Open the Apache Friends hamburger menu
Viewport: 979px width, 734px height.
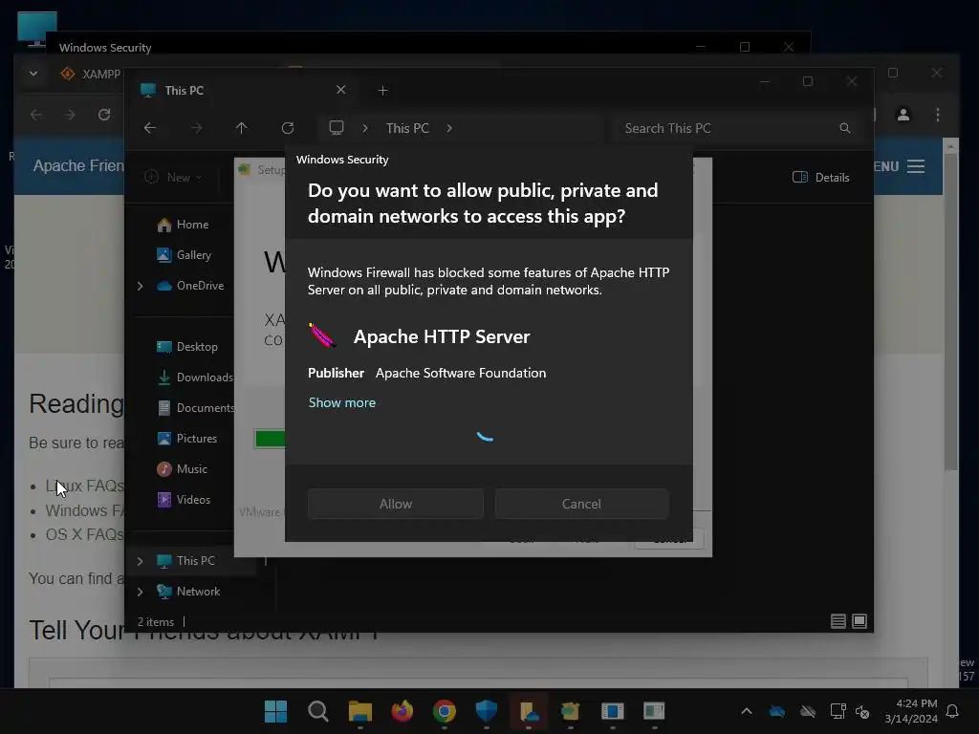click(x=916, y=166)
